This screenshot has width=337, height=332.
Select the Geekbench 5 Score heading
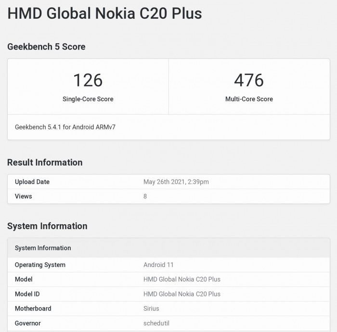46,47
